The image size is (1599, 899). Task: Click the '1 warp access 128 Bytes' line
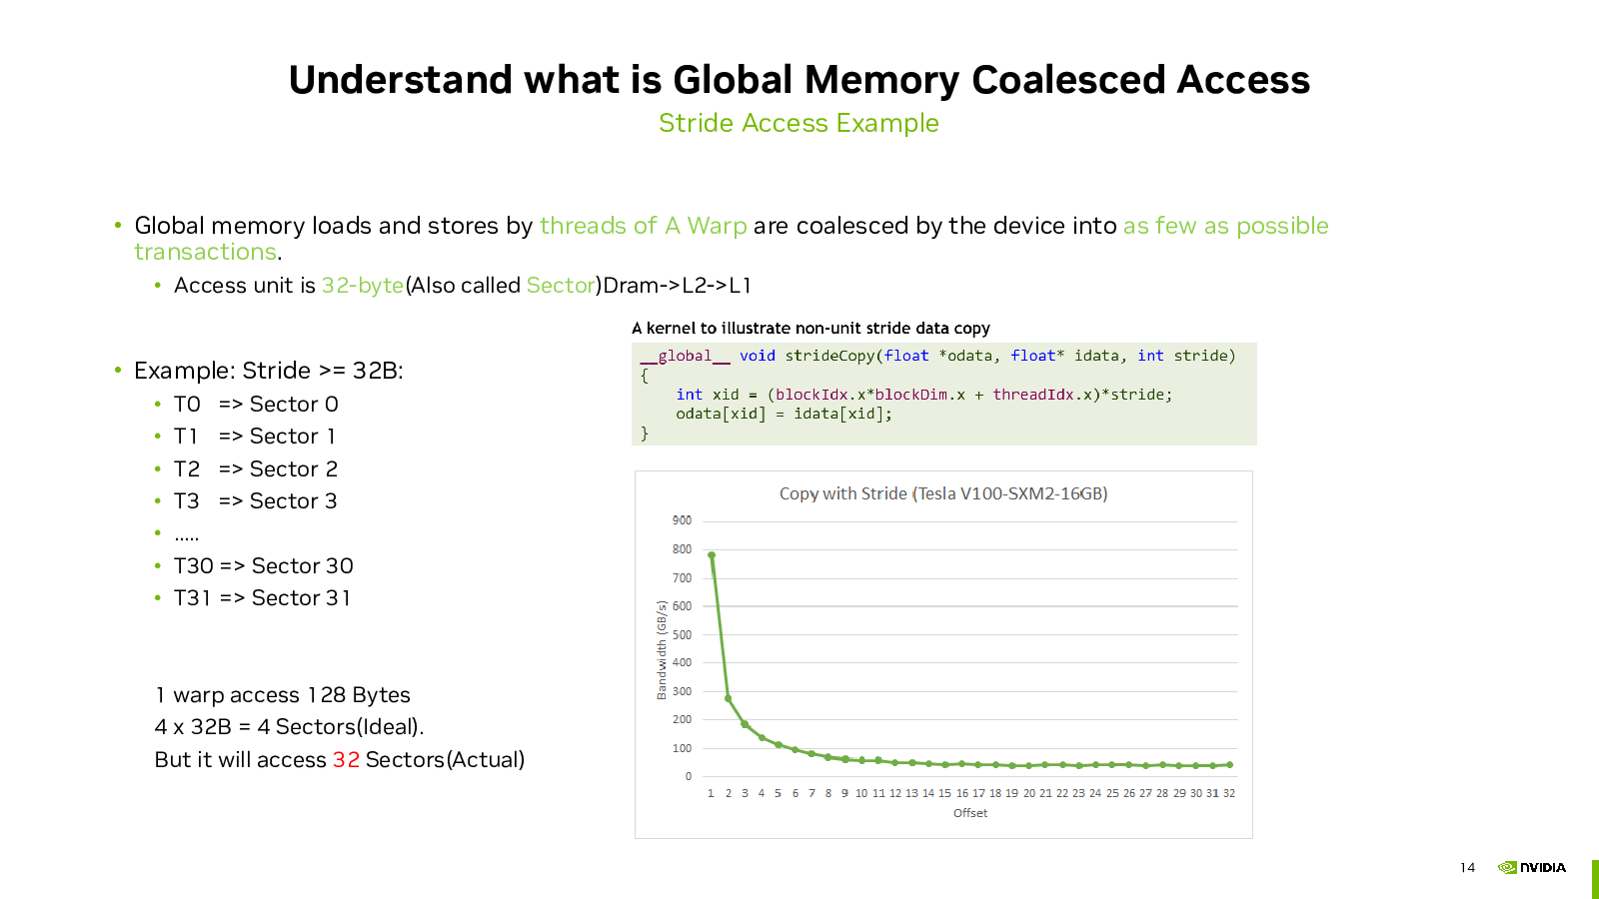coord(283,695)
